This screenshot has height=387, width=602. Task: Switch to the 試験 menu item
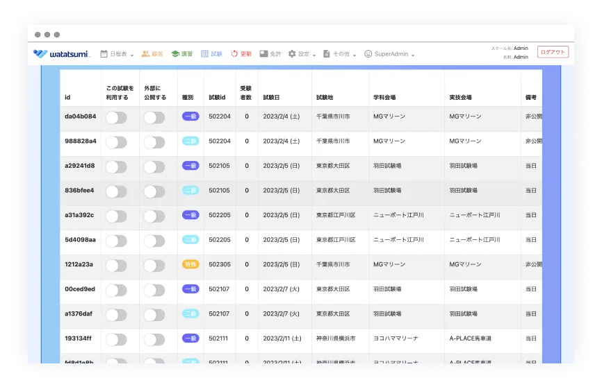coord(212,53)
